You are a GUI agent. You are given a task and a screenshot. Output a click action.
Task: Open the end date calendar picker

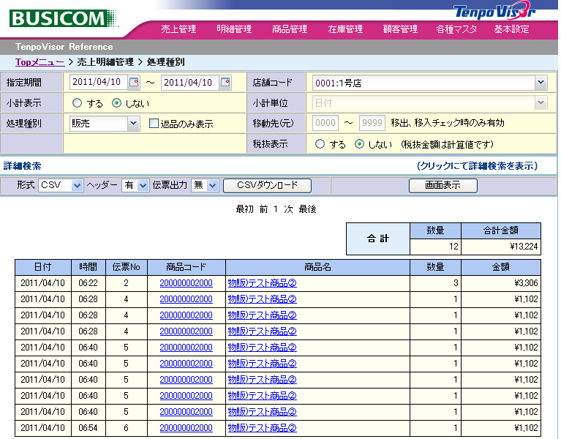click(225, 82)
